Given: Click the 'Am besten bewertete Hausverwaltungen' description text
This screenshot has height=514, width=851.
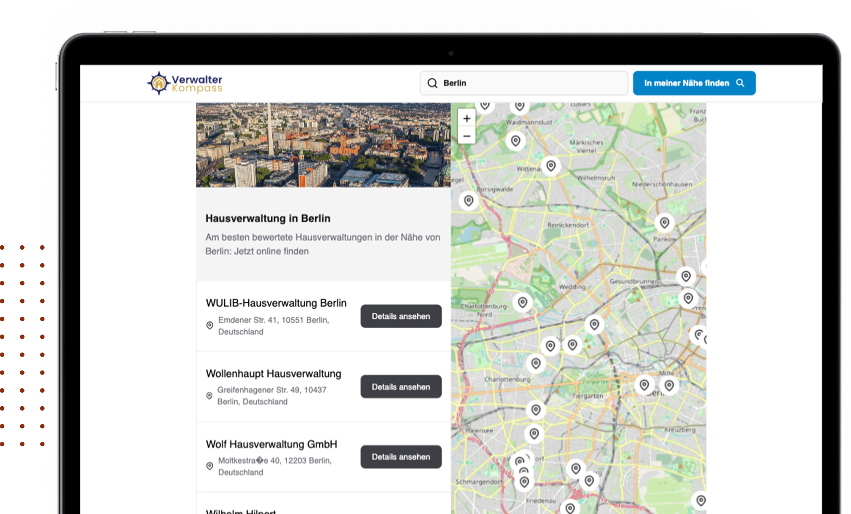Looking at the screenshot, I should pos(322,244).
